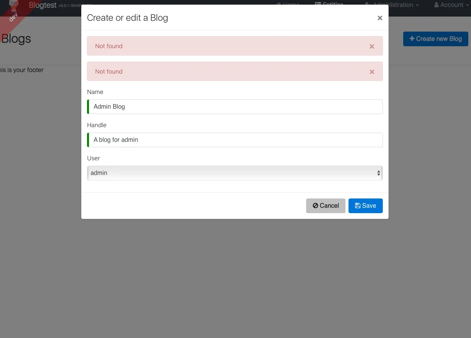Screen dimensions: 471x338
Task: Focus the Handle field with A blog for admin
Action: 235,140
